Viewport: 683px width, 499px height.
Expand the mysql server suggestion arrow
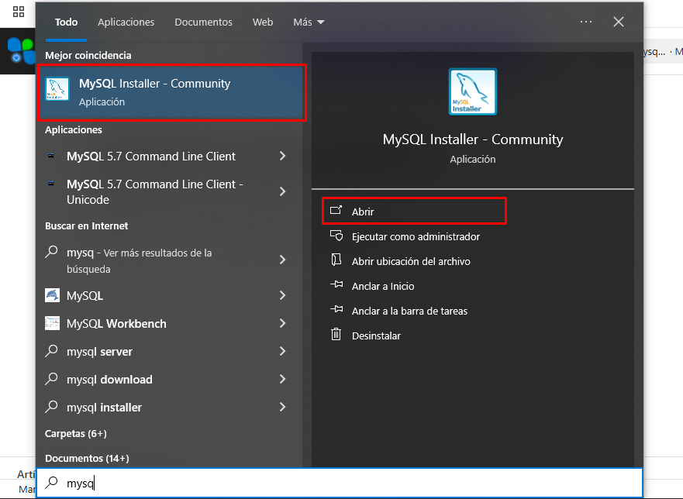click(283, 351)
